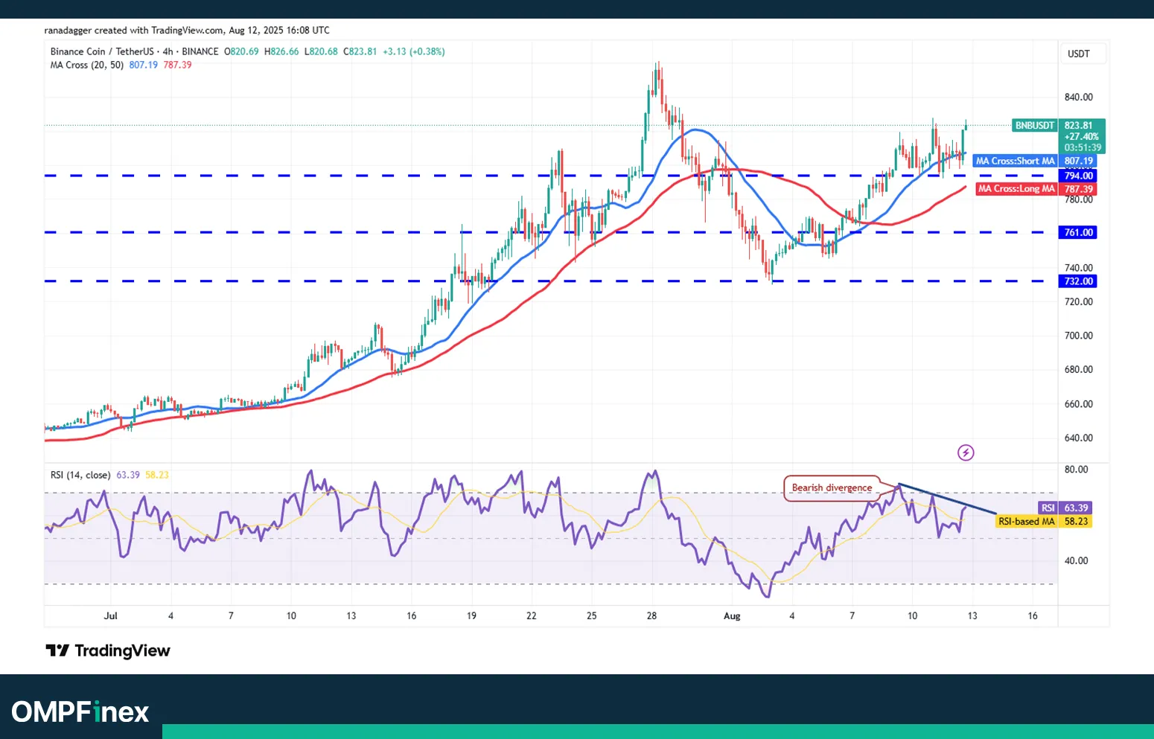Click the 700.00 price axis label
Viewport: 1154px width, 739px height.
point(1078,336)
